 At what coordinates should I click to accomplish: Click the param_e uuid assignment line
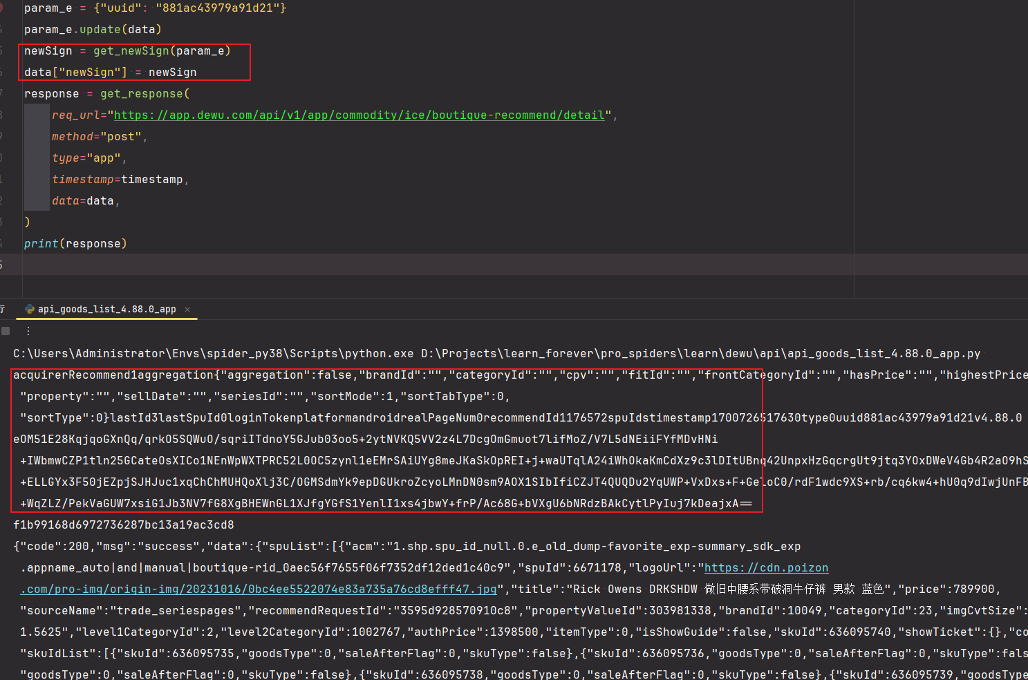point(156,8)
